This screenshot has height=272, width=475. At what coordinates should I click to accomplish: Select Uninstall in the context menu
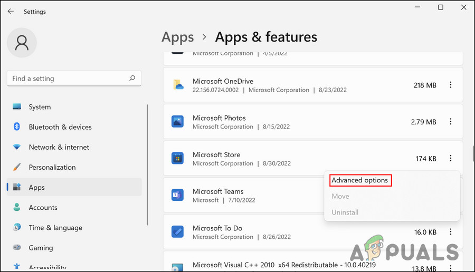pyautogui.click(x=345, y=212)
